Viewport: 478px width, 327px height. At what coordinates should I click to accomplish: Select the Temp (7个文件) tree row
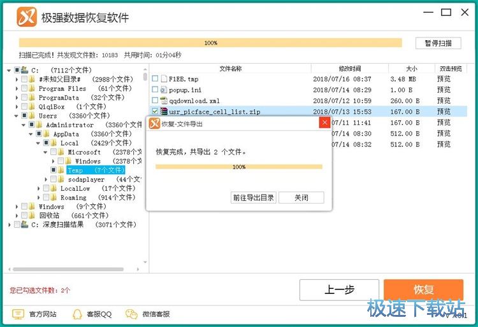click(96, 170)
